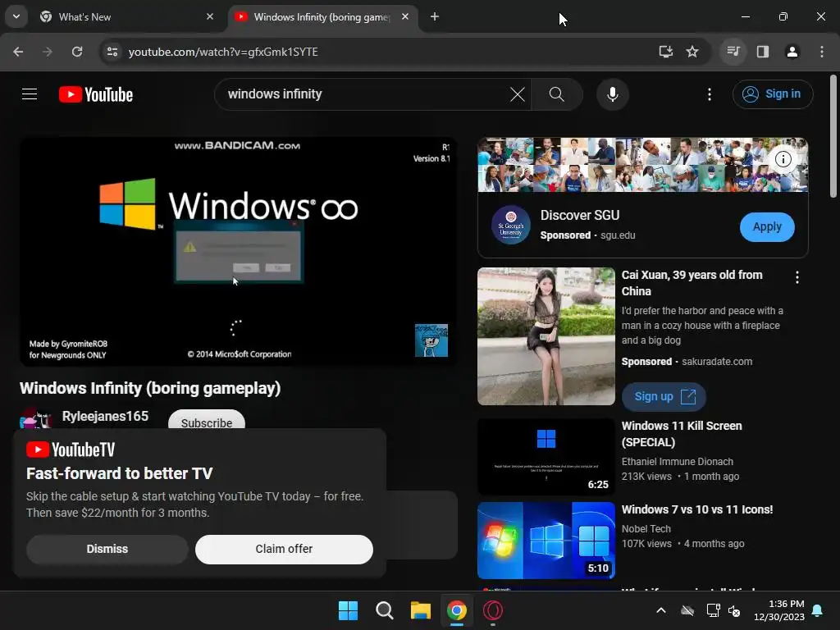The image size is (840, 630).
Task: Open the St. George's University ad logo
Action: [x=510, y=225]
